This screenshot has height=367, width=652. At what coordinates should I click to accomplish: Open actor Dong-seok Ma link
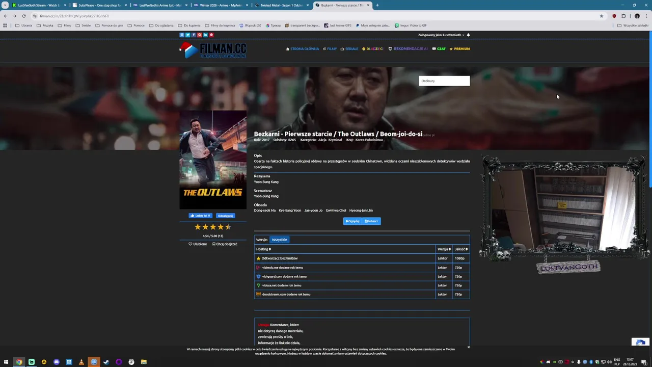click(265, 211)
